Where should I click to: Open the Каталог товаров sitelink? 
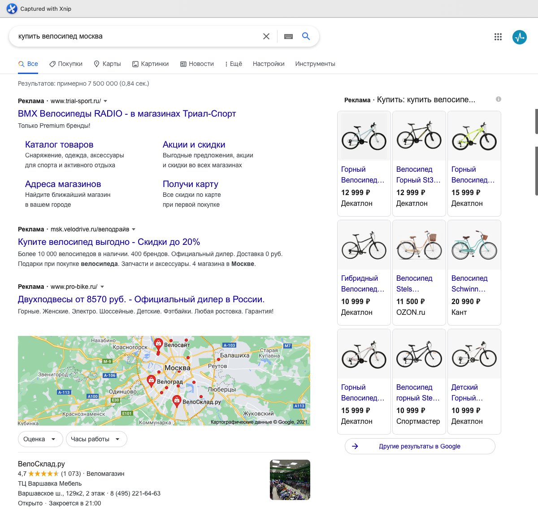[59, 144]
